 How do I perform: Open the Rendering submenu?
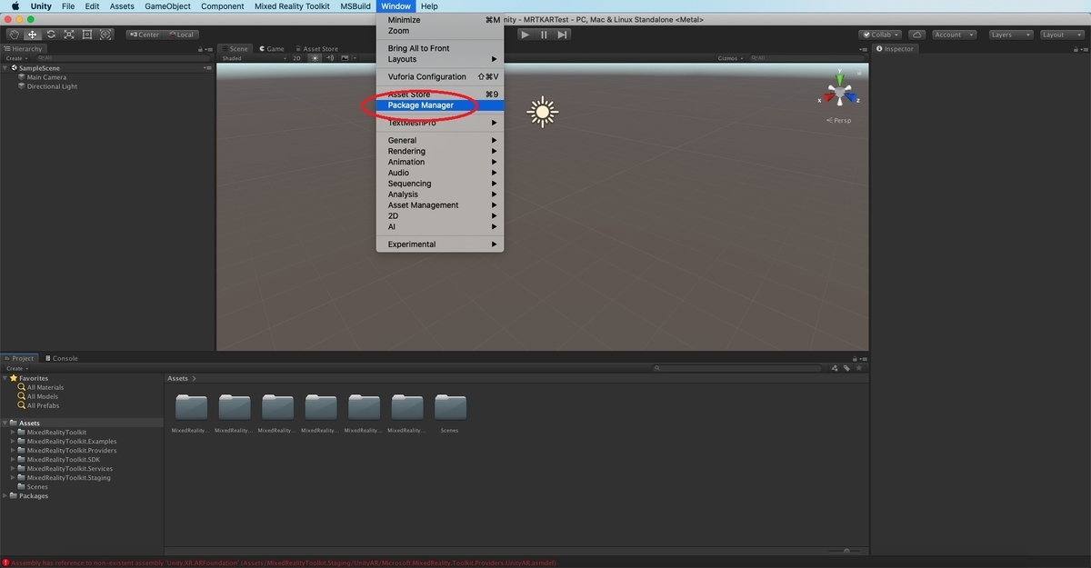(x=440, y=151)
